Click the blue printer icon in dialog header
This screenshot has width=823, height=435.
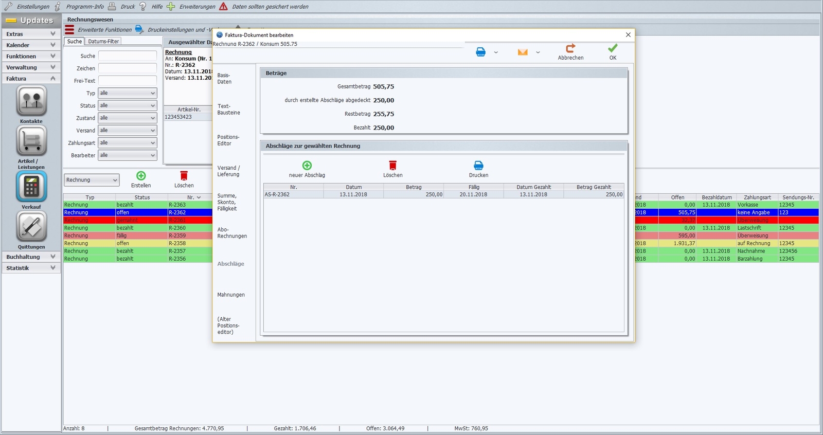point(481,52)
